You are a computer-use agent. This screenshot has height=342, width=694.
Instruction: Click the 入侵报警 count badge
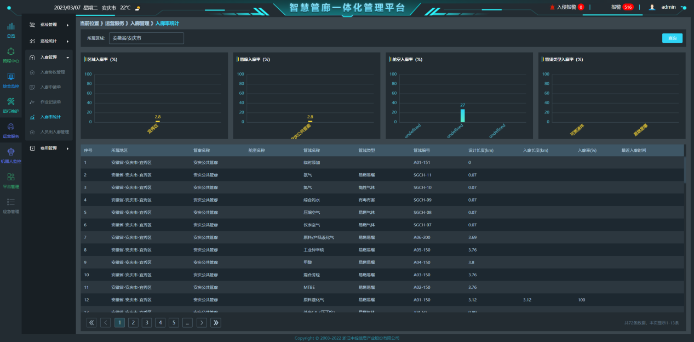click(581, 7)
